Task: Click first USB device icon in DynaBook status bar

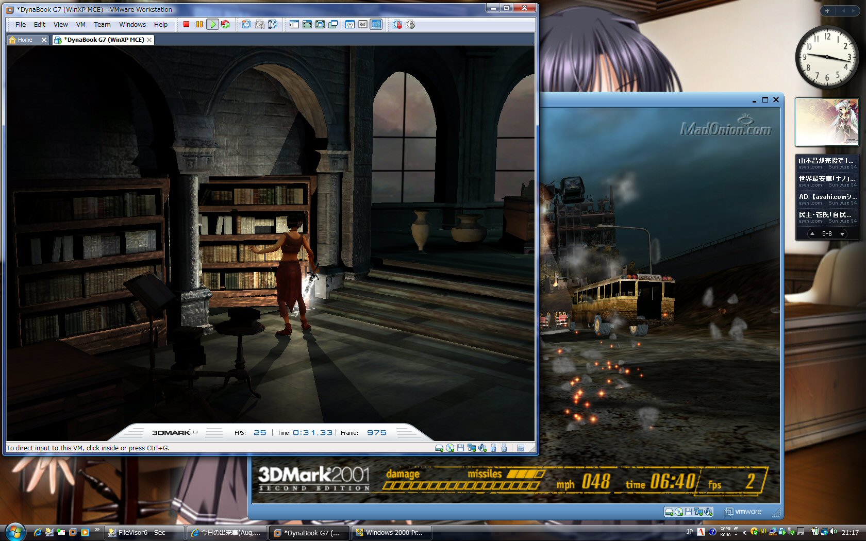Action: (x=493, y=448)
